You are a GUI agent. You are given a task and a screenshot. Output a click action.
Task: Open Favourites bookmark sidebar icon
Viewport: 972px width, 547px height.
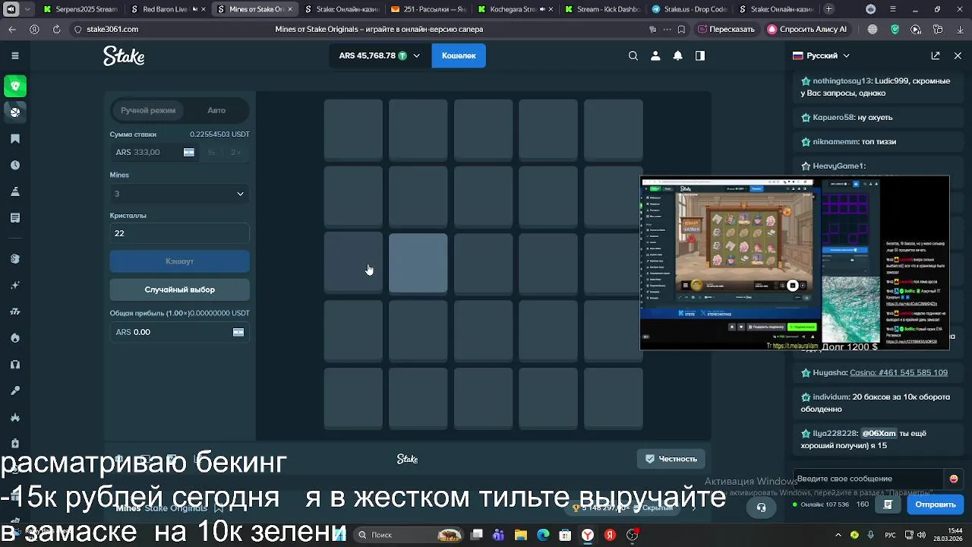tap(14, 138)
